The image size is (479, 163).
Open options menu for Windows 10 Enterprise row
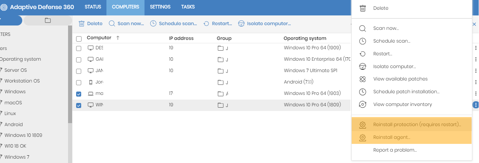pyautogui.click(x=476, y=59)
